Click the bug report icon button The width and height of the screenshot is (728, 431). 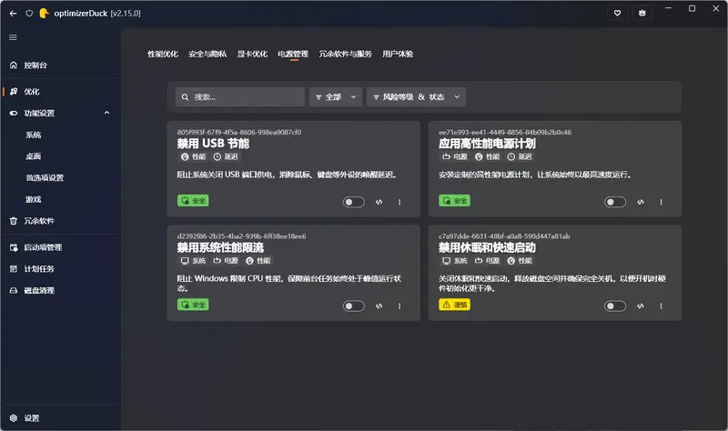(x=642, y=13)
